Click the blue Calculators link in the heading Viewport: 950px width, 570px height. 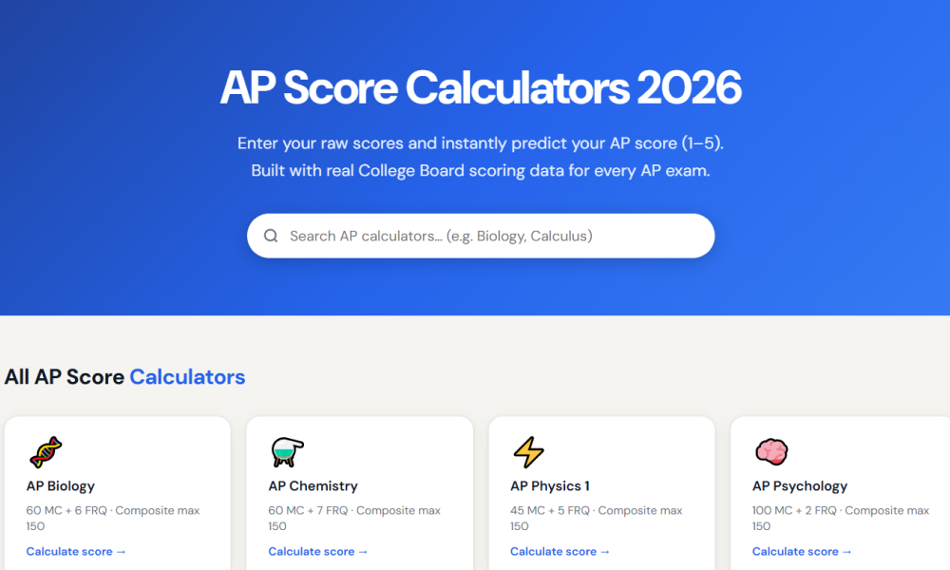[187, 377]
